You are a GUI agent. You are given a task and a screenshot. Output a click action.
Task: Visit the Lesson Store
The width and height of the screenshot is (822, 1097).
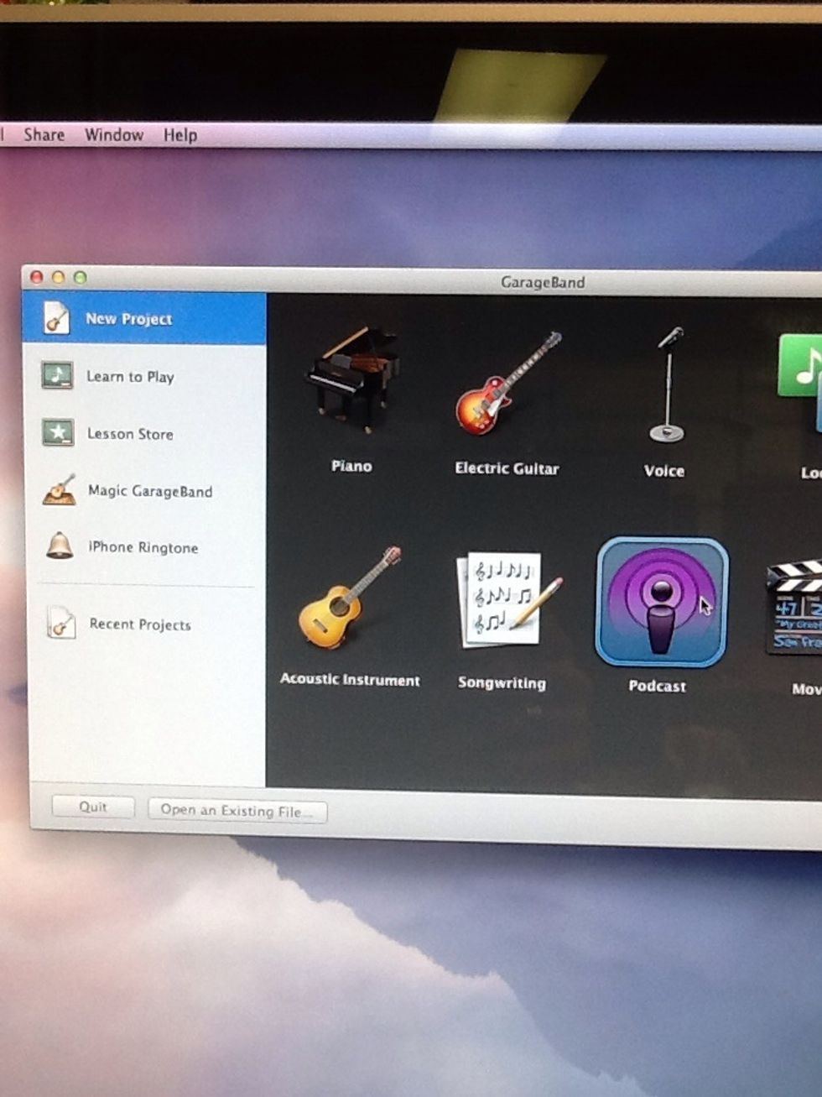click(x=130, y=434)
